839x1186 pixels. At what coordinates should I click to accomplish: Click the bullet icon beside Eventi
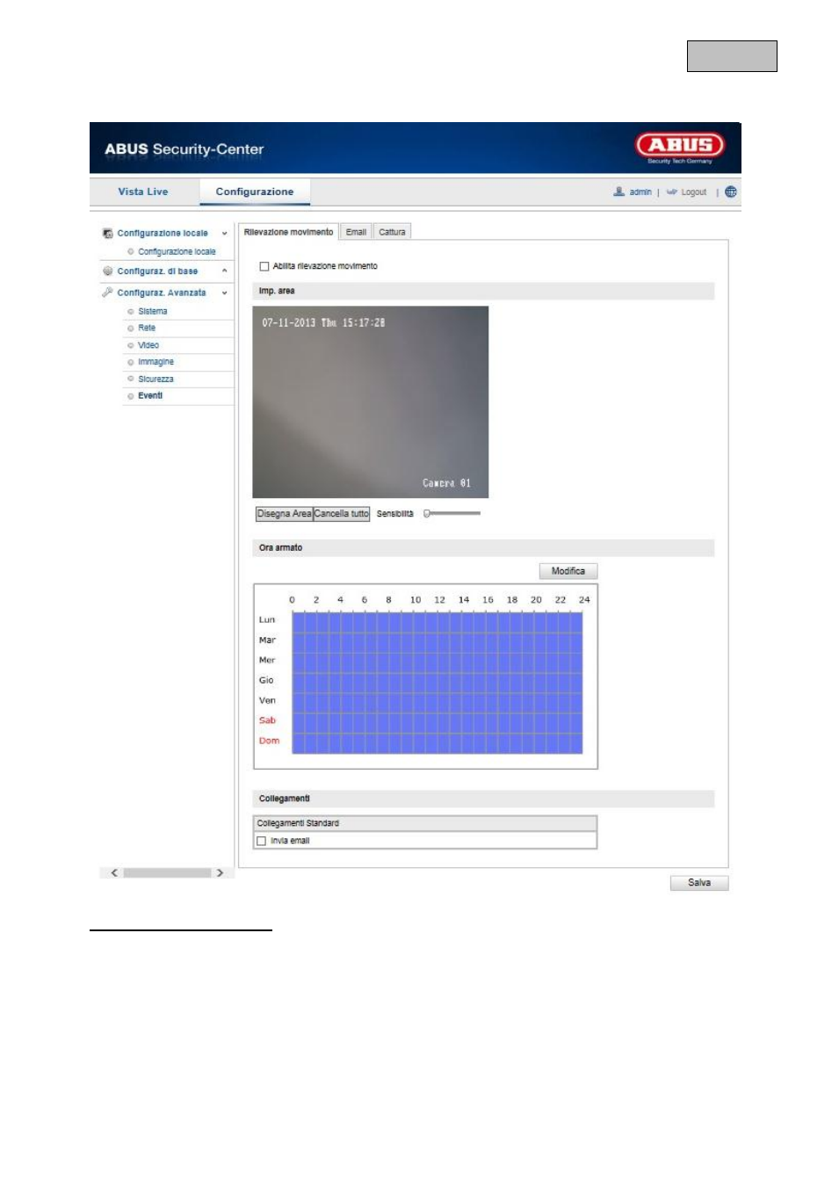coord(131,396)
